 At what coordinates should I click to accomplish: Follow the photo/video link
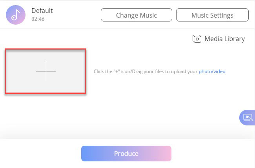[212, 71]
